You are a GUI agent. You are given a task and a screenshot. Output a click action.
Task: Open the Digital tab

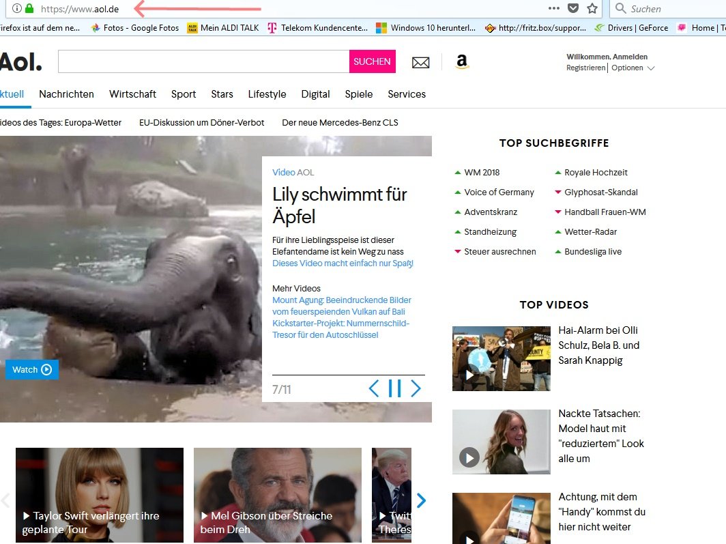(315, 94)
